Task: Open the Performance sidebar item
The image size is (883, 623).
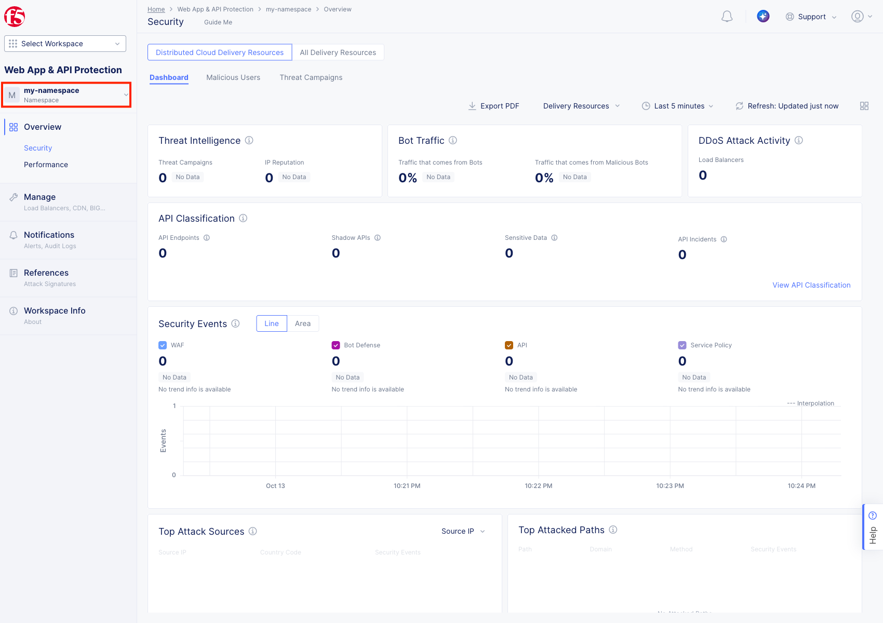Action: tap(46, 165)
